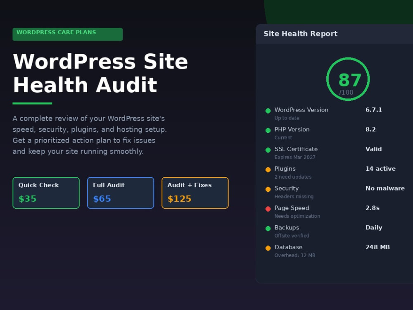Click the Offsite verified note

292,236
